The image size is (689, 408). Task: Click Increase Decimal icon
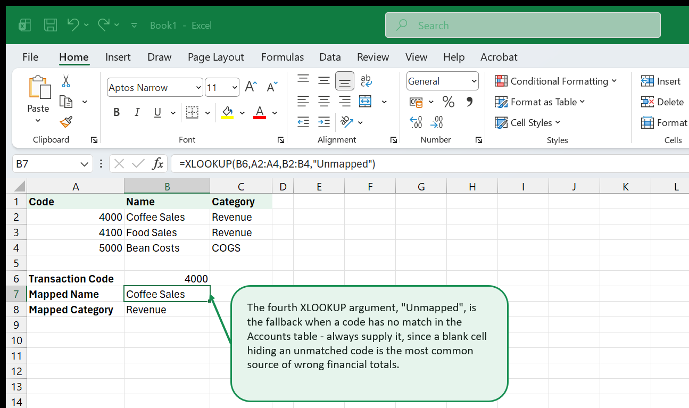point(416,122)
